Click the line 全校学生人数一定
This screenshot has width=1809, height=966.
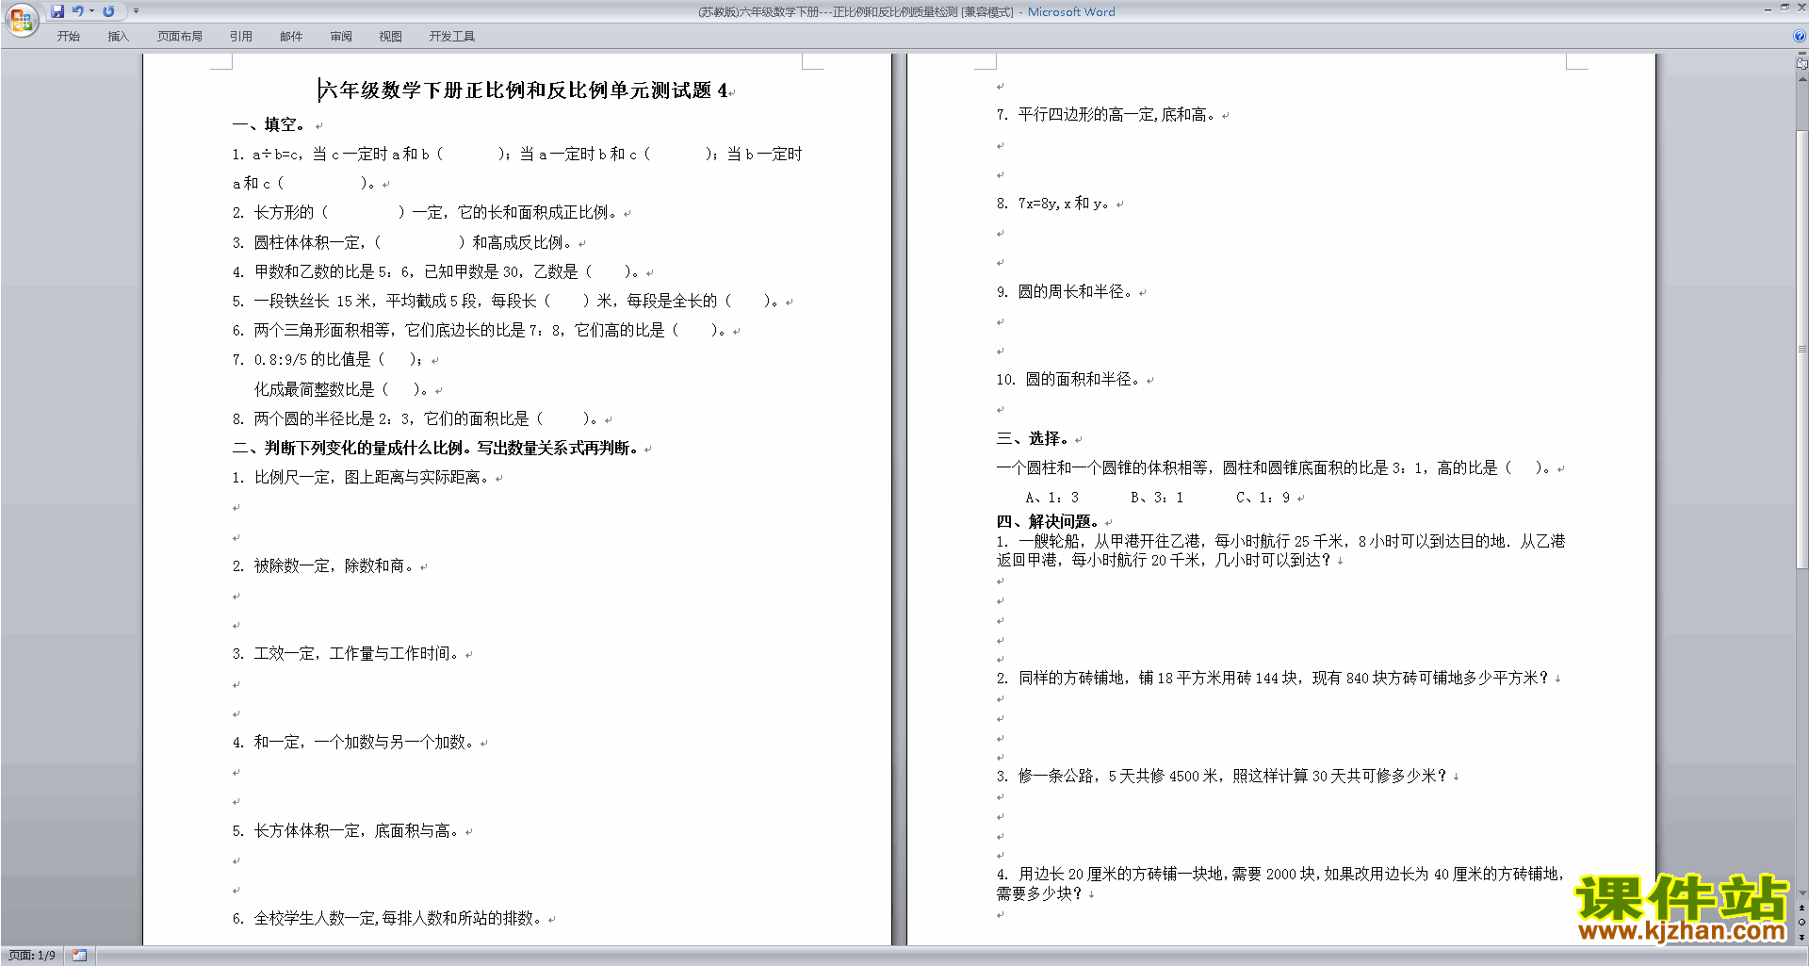pyautogui.click(x=387, y=919)
